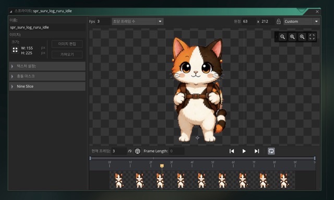Select the seventh frame thumbnail at 6f
Image resolution: width=334 pixels, height=200 pixels.
pyautogui.click(x=244, y=180)
